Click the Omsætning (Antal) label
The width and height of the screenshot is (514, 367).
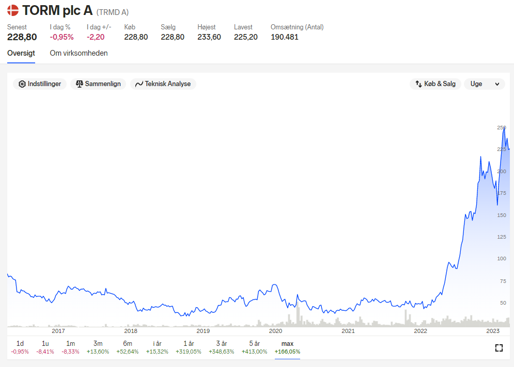(297, 27)
